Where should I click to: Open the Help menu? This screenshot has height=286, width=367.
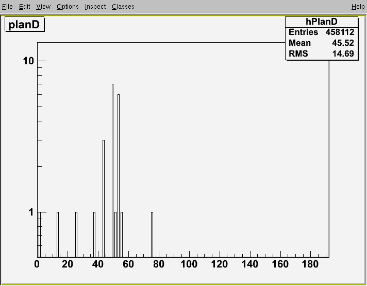358,7
